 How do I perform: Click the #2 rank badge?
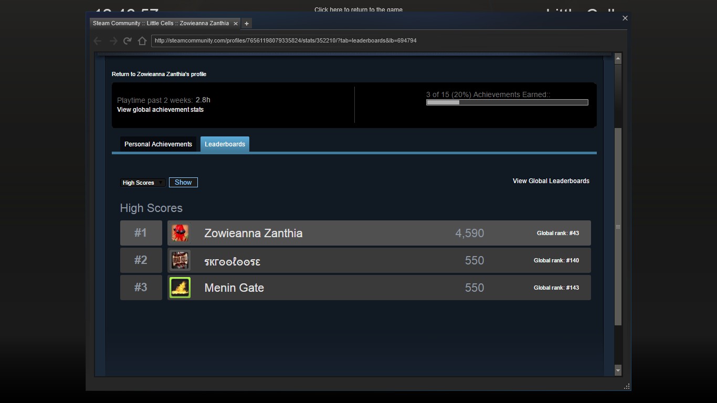[x=141, y=260]
